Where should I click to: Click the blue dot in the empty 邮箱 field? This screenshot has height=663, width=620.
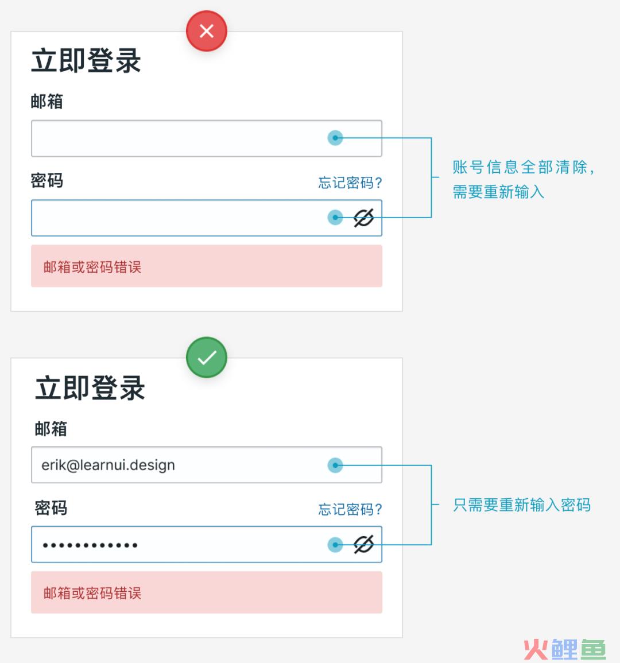click(335, 138)
